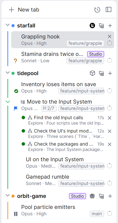Click the branch tag on Move to Input System

[x=81, y=108]
